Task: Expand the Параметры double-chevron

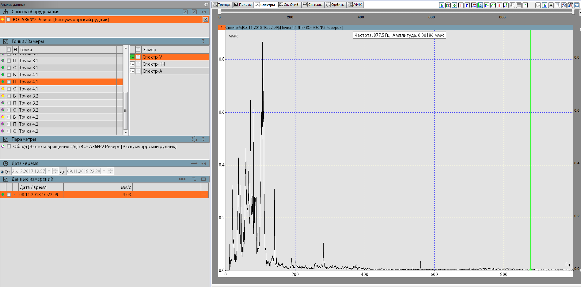Action: click(203, 139)
